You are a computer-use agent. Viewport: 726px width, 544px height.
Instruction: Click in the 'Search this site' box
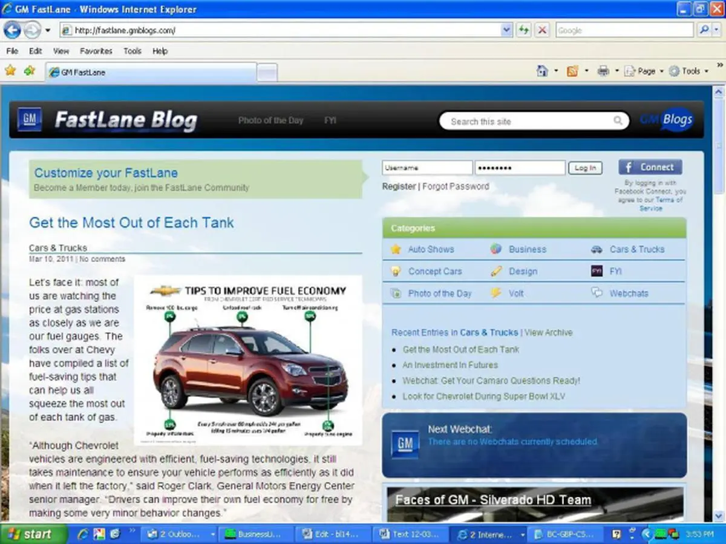(x=529, y=121)
